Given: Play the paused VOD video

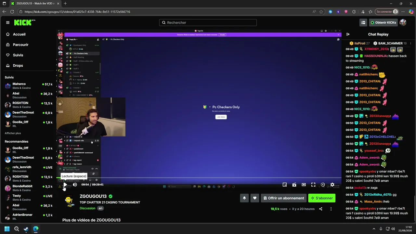Looking at the screenshot, I should (65, 185).
